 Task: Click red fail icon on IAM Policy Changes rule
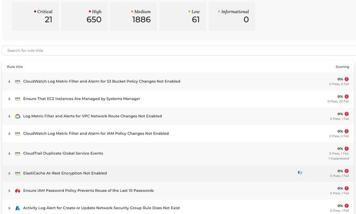point(347,131)
